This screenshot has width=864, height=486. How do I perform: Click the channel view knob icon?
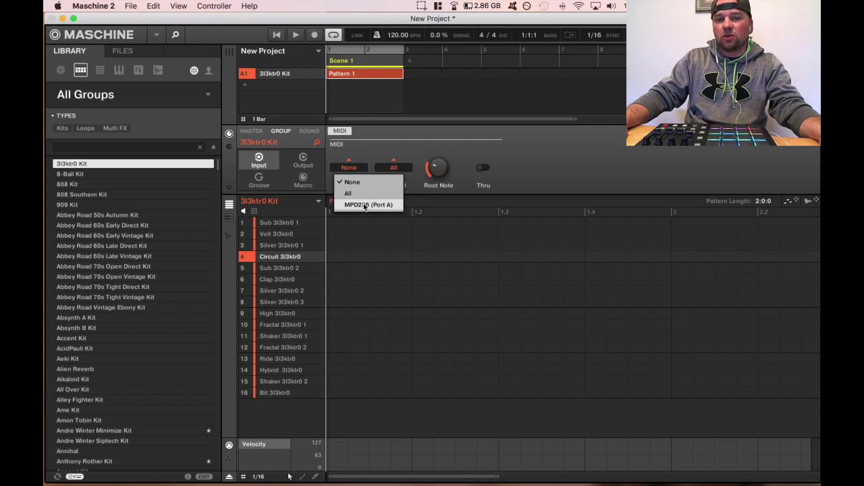pyautogui.click(x=230, y=134)
